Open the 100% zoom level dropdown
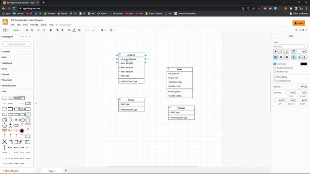This screenshot has height=174, width=310. [17, 30]
